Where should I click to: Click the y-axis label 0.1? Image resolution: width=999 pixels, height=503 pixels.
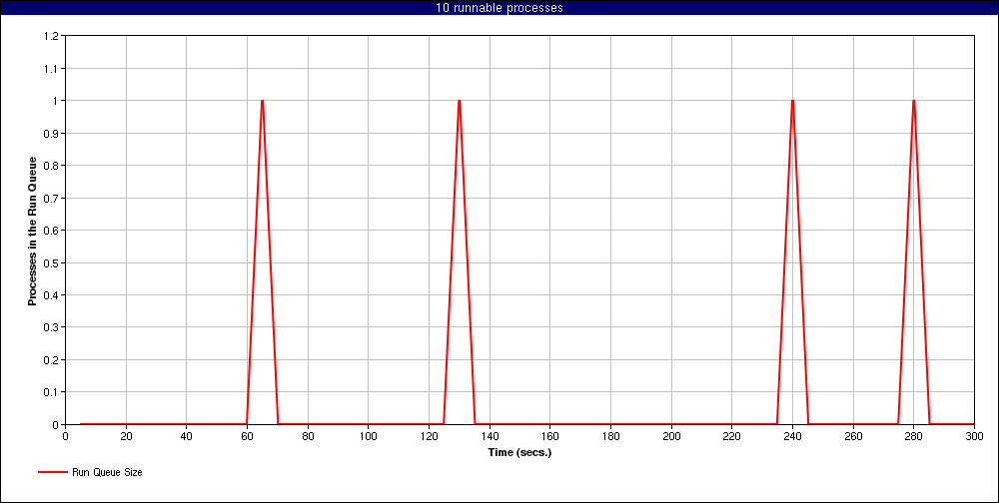53,391
